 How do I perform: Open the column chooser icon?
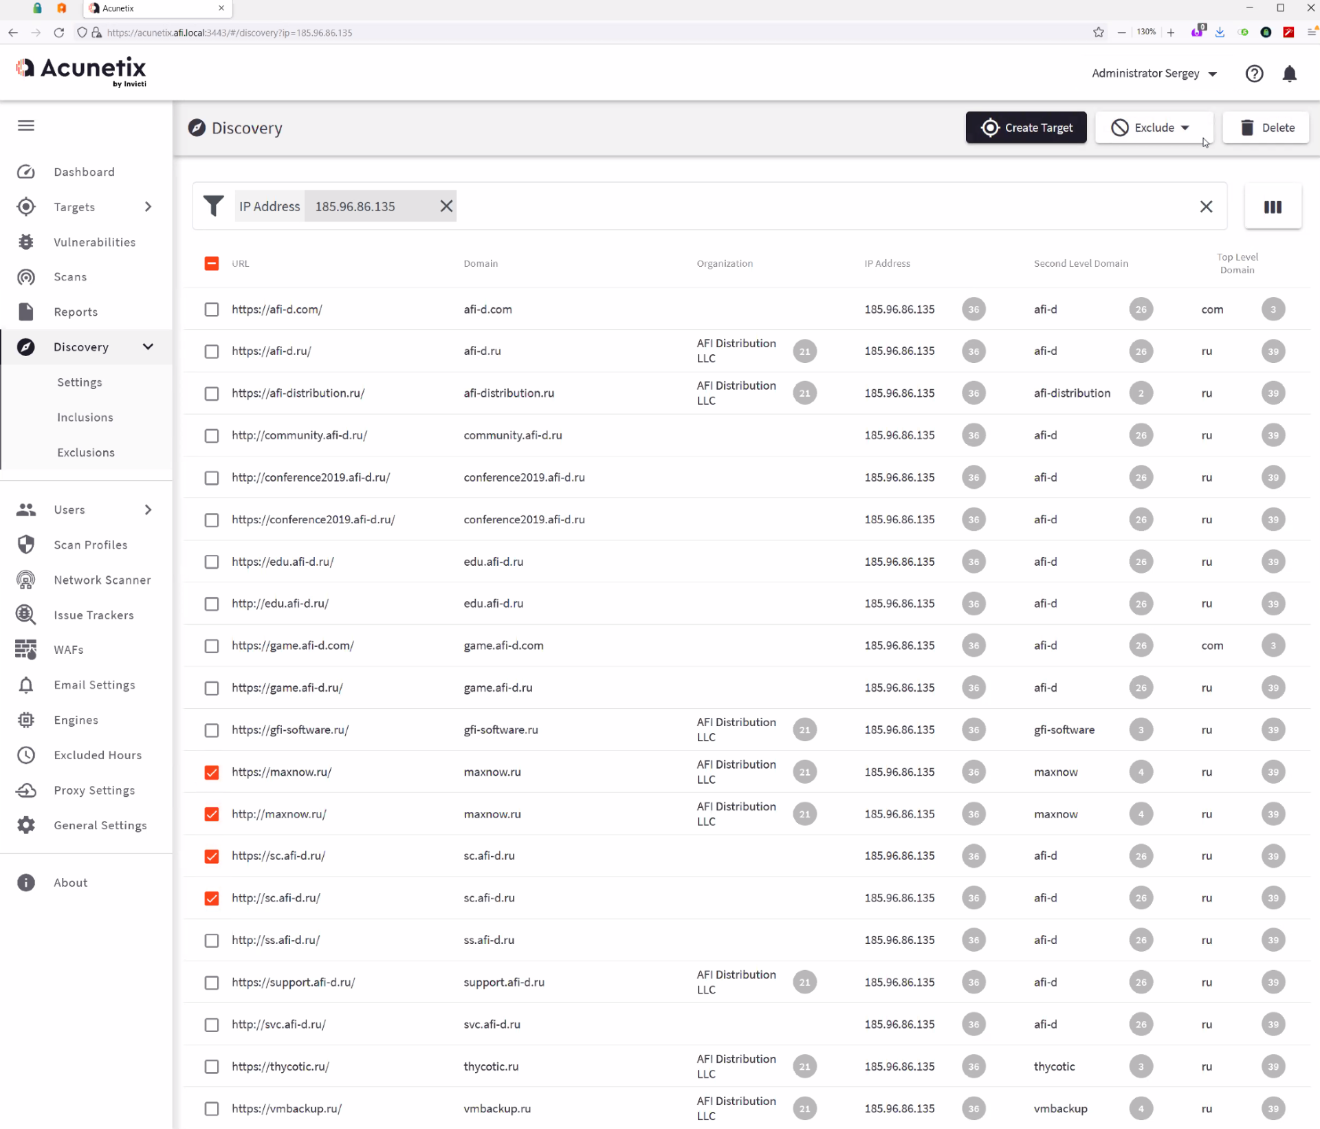click(1273, 206)
